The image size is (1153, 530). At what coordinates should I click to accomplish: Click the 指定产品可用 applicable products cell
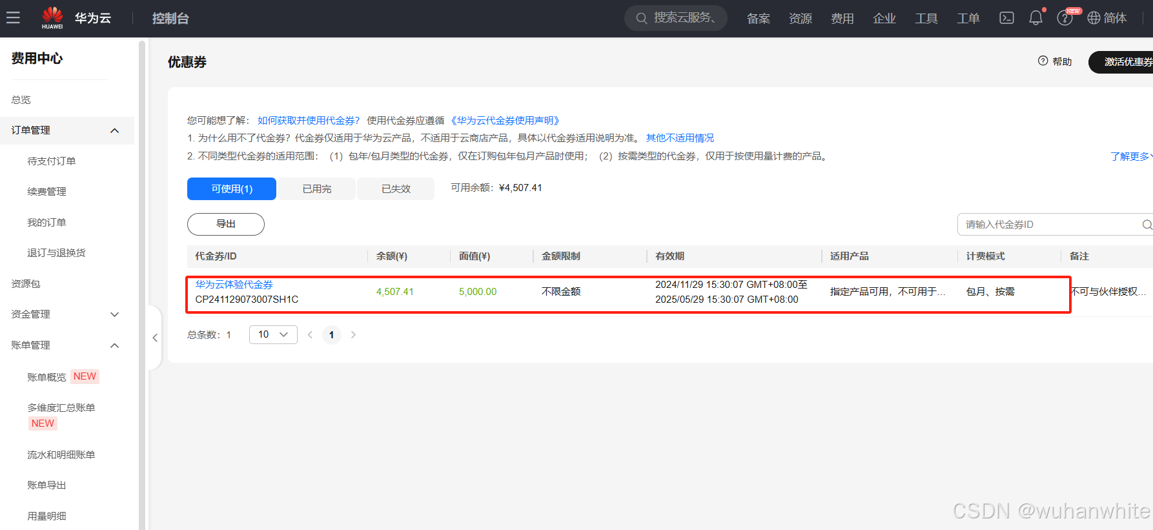click(x=888, y=292)
